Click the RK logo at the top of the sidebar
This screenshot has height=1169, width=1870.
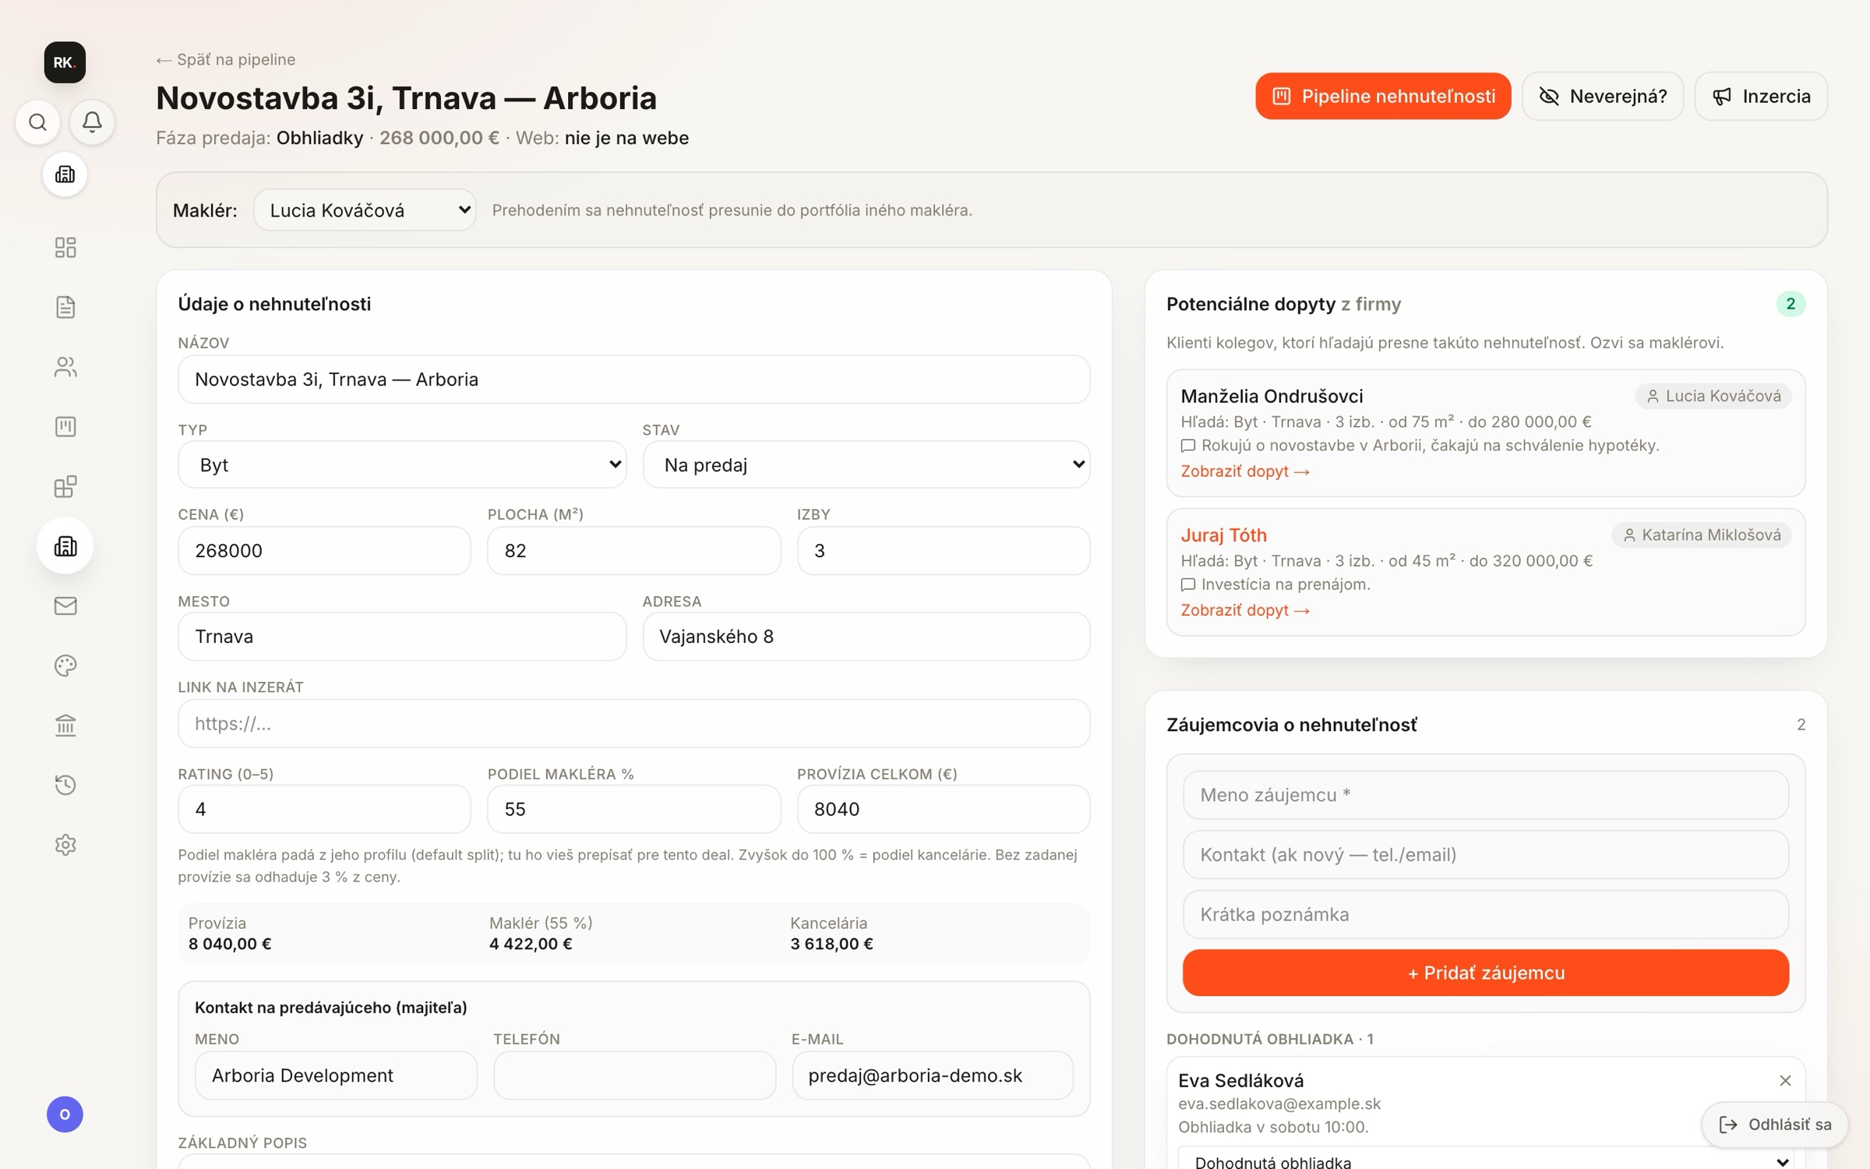click(x=65, y=62)
